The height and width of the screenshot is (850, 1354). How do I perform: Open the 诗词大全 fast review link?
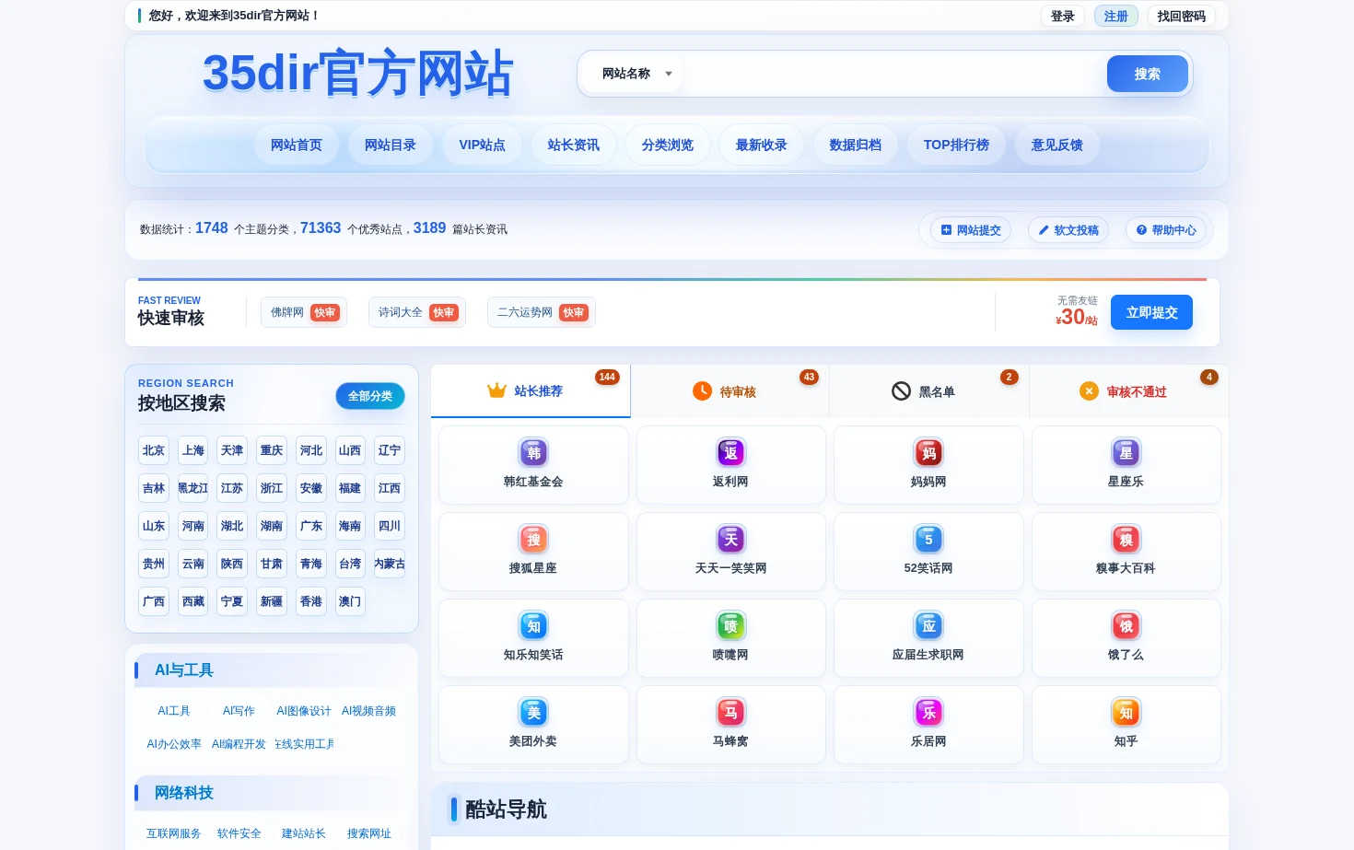[417, 312]
